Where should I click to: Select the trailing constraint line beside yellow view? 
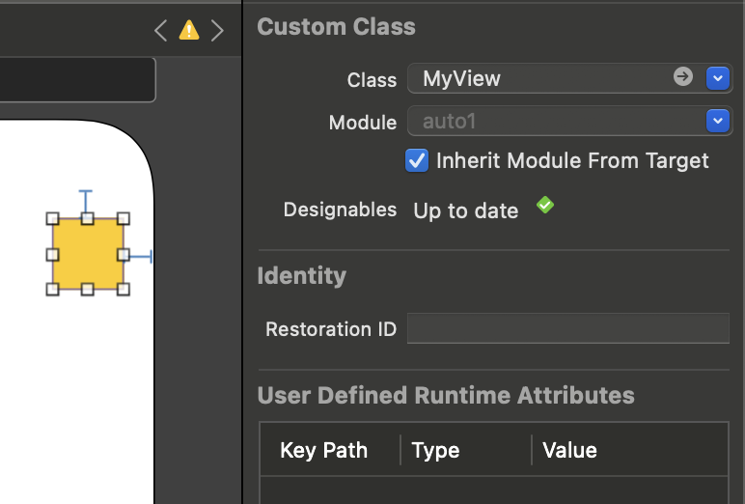pos(140,256)
